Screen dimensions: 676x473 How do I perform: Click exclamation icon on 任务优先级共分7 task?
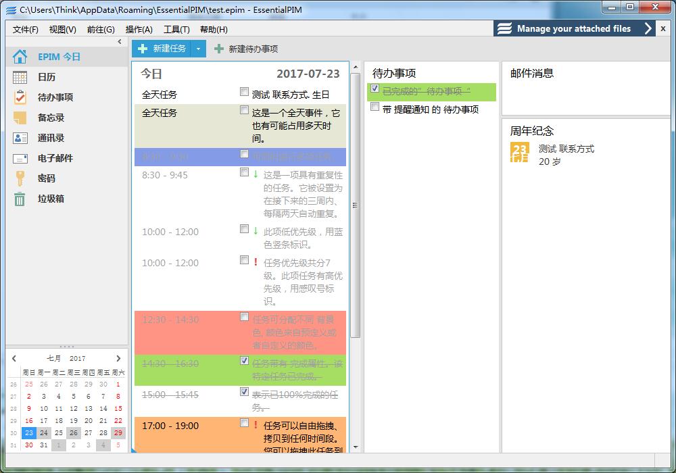click(256, 262)
